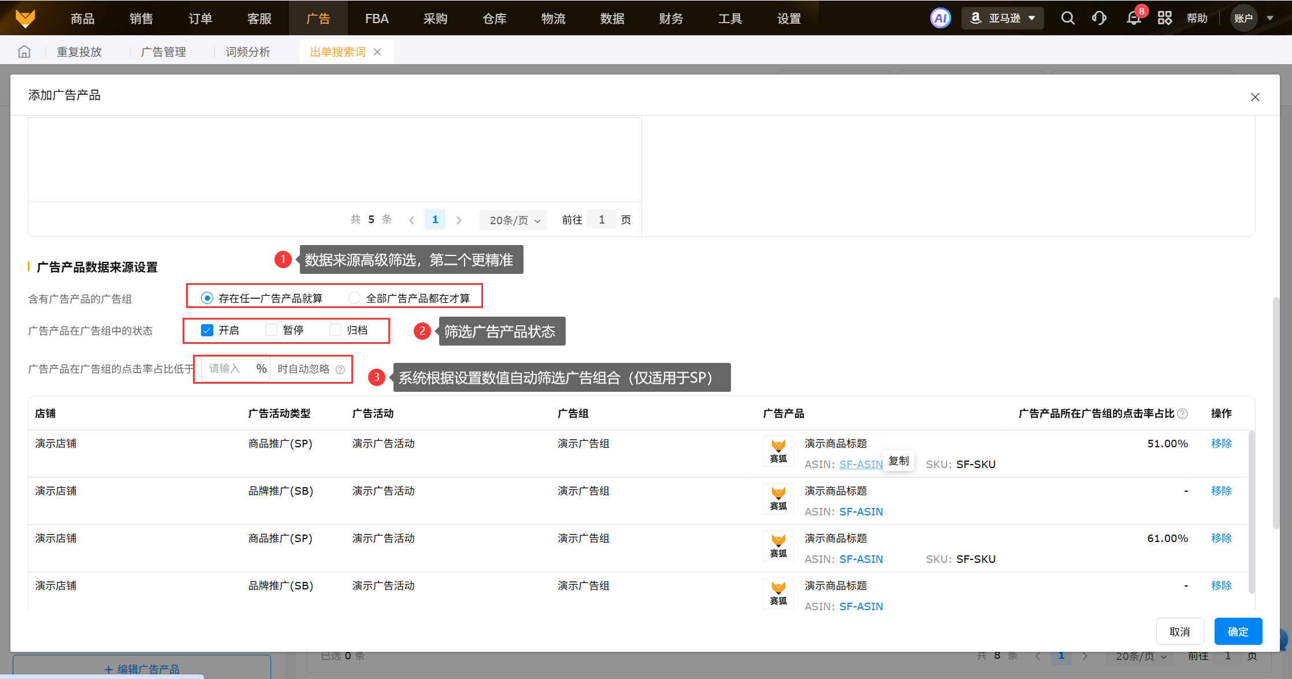This screenshot has height=679, width=1292.
Task: Open the apps grid icon
Action: tap(1165, 18)
